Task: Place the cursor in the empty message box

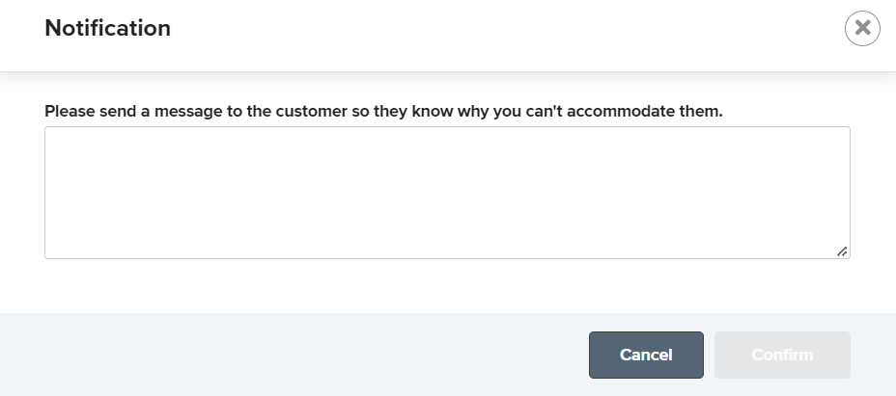Action: [x=447, y=193]
